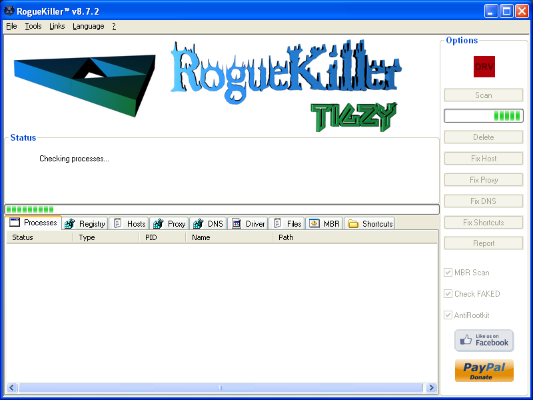Switch to the Files tab
This screenshot has width=533, height=400.
click(x=287, y=223)
